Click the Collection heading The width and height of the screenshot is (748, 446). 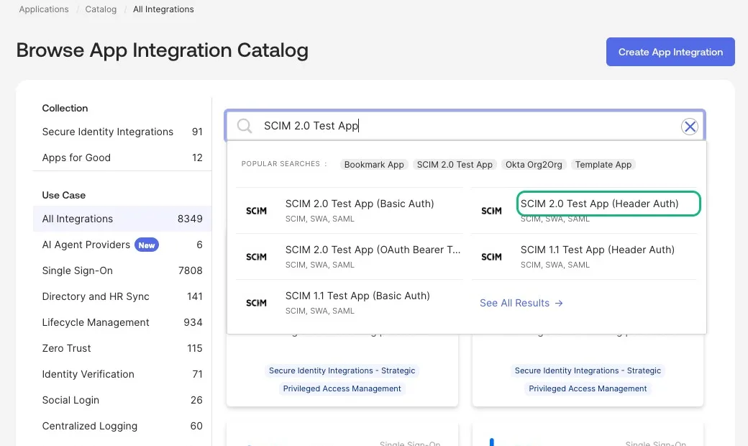[65, 109]
